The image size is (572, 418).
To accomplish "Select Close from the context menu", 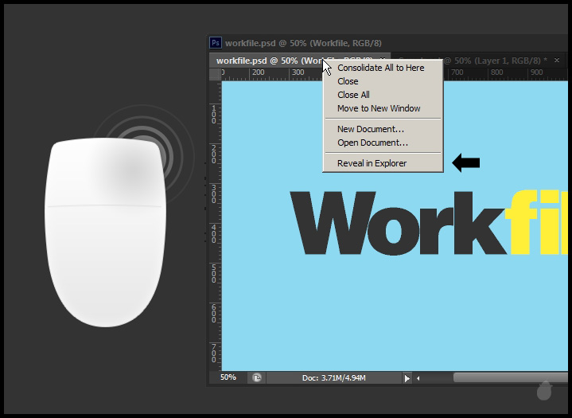I will 348,81.
